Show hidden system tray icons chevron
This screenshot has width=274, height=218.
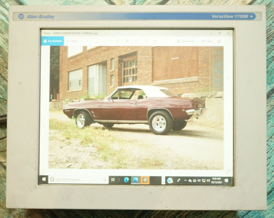coord(185,180)
